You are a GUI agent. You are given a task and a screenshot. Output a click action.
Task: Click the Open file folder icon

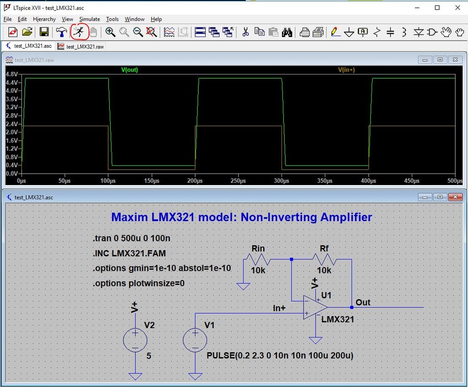pyautogui.click(x=27, y=32)
